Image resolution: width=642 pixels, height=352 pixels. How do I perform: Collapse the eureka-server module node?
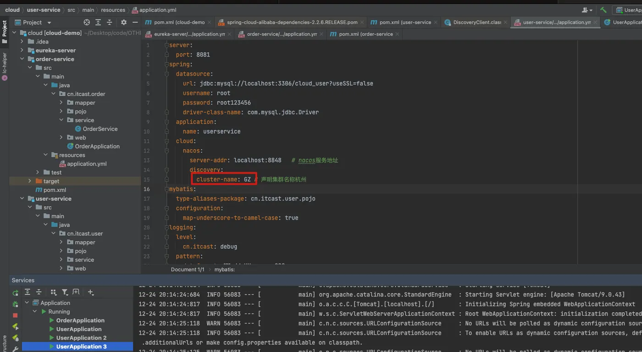(22, 50)
